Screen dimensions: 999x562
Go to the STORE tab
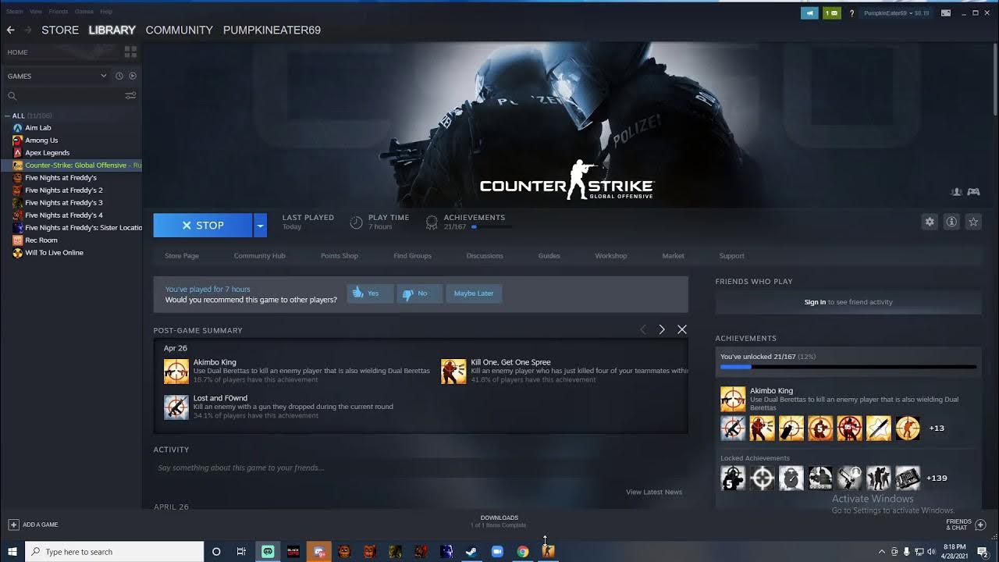pyautogui.click(x=60, y=30)
